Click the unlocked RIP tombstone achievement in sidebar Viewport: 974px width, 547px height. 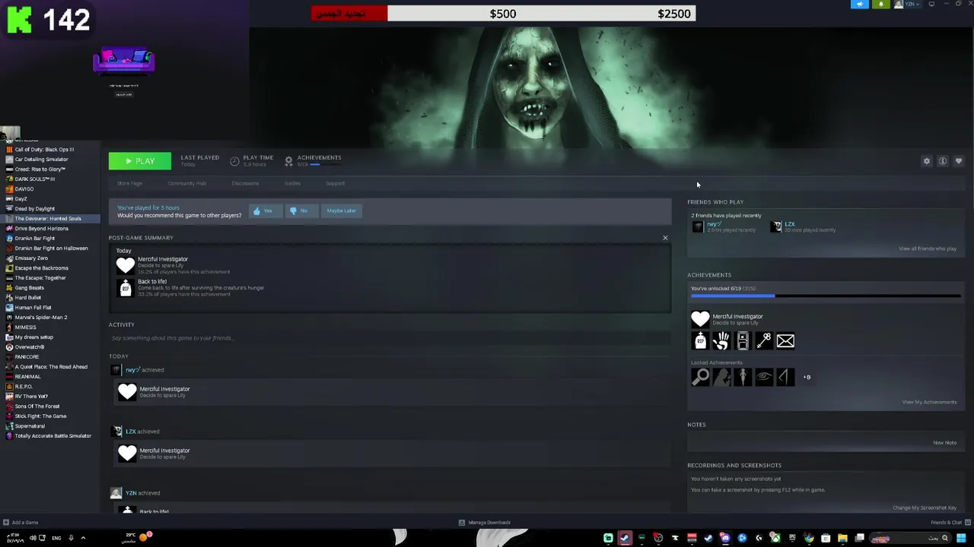700,341
